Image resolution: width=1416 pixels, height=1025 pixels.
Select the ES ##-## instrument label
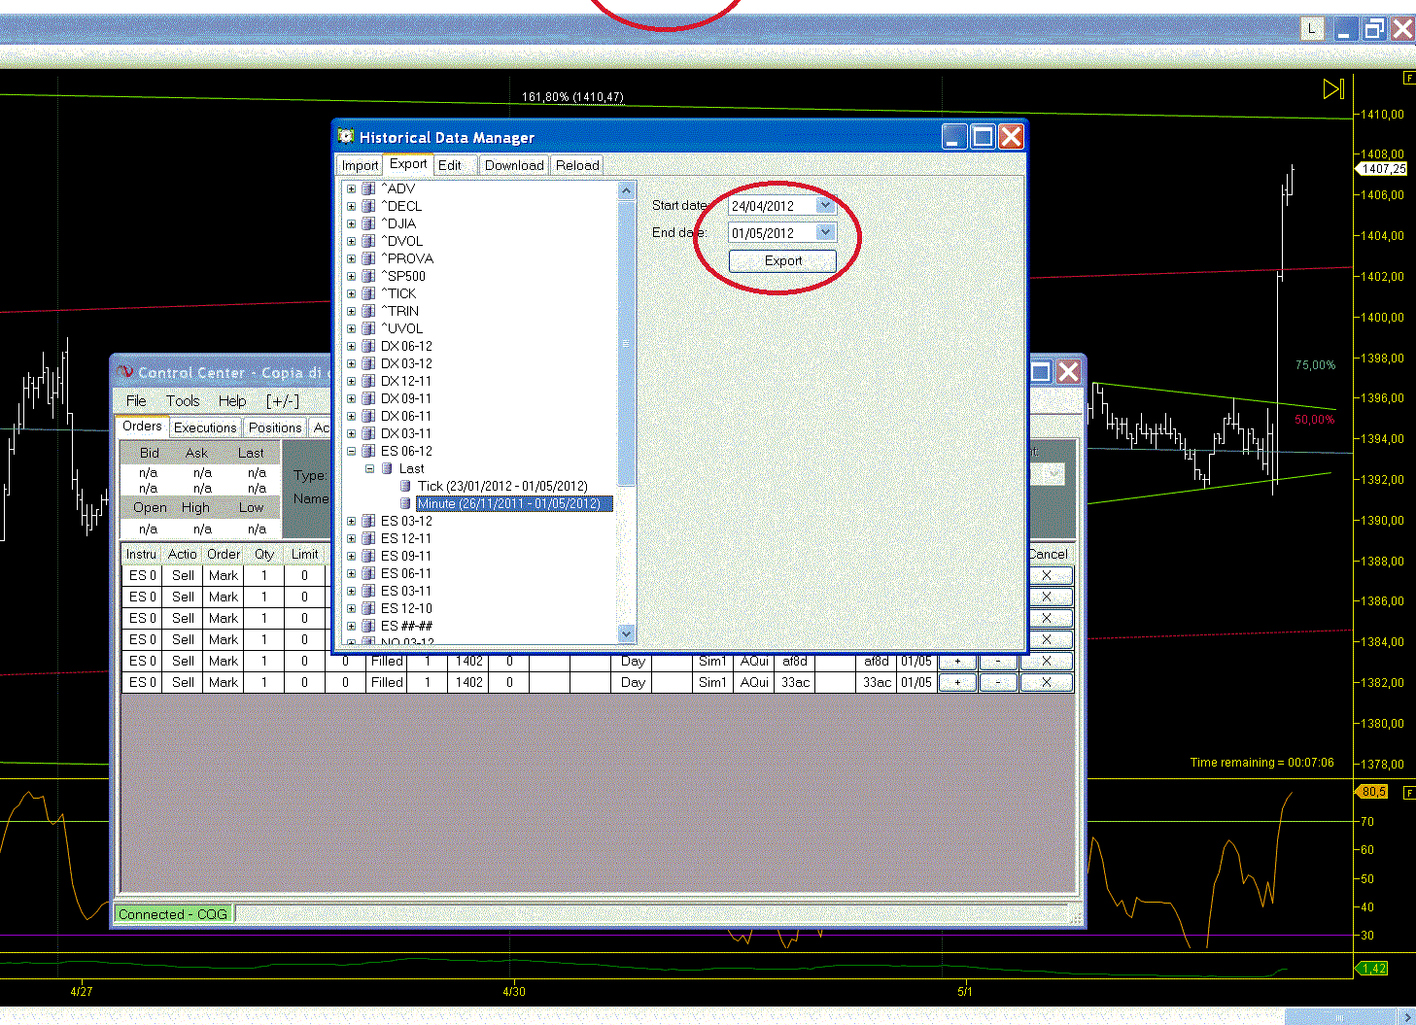(406, 626)
